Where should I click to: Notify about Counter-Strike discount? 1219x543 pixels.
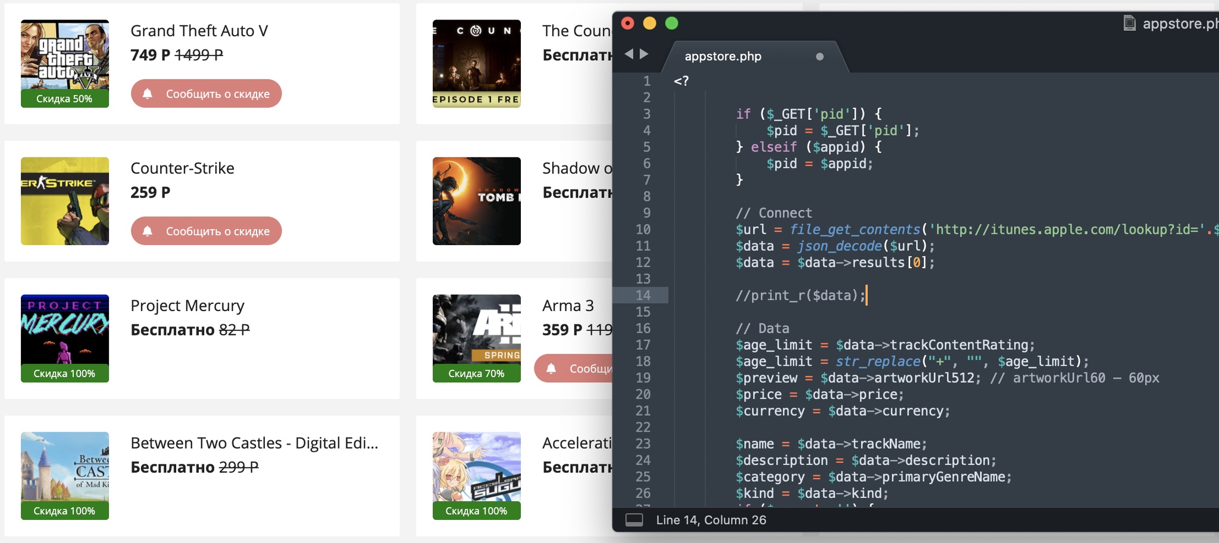(x=206, y=231)
